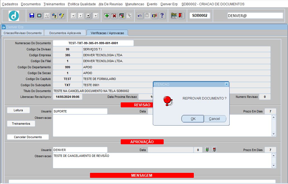Click Aprovacao Prazo Em Dias field
This screenshot has width=288, height=184.
click(270, 150)
